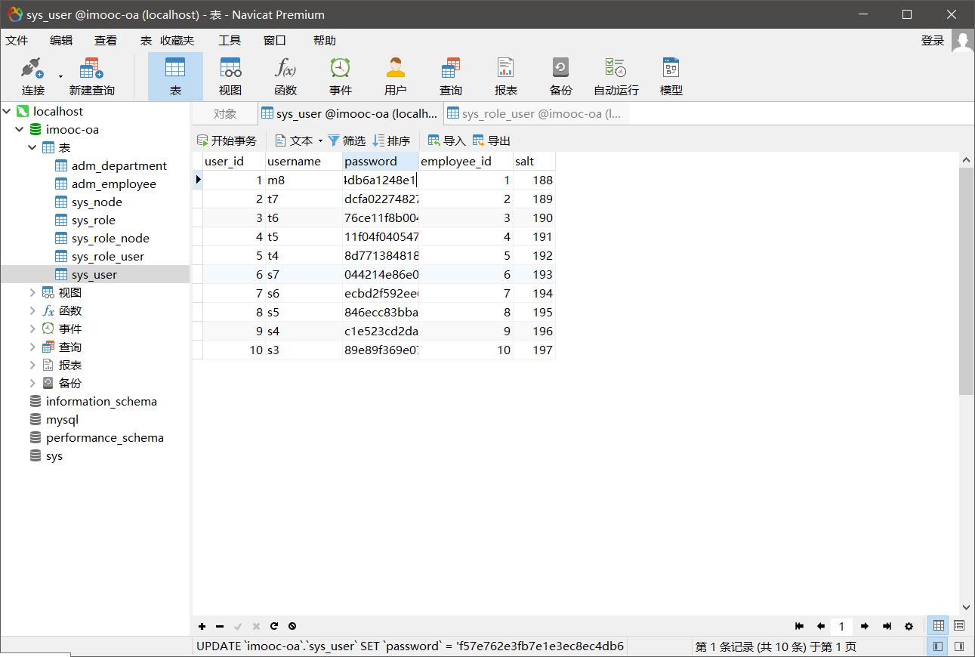The width and height of the screenshot is (975, 657).
Task: Click the Sort (排序) button
Action: [391, 140]
